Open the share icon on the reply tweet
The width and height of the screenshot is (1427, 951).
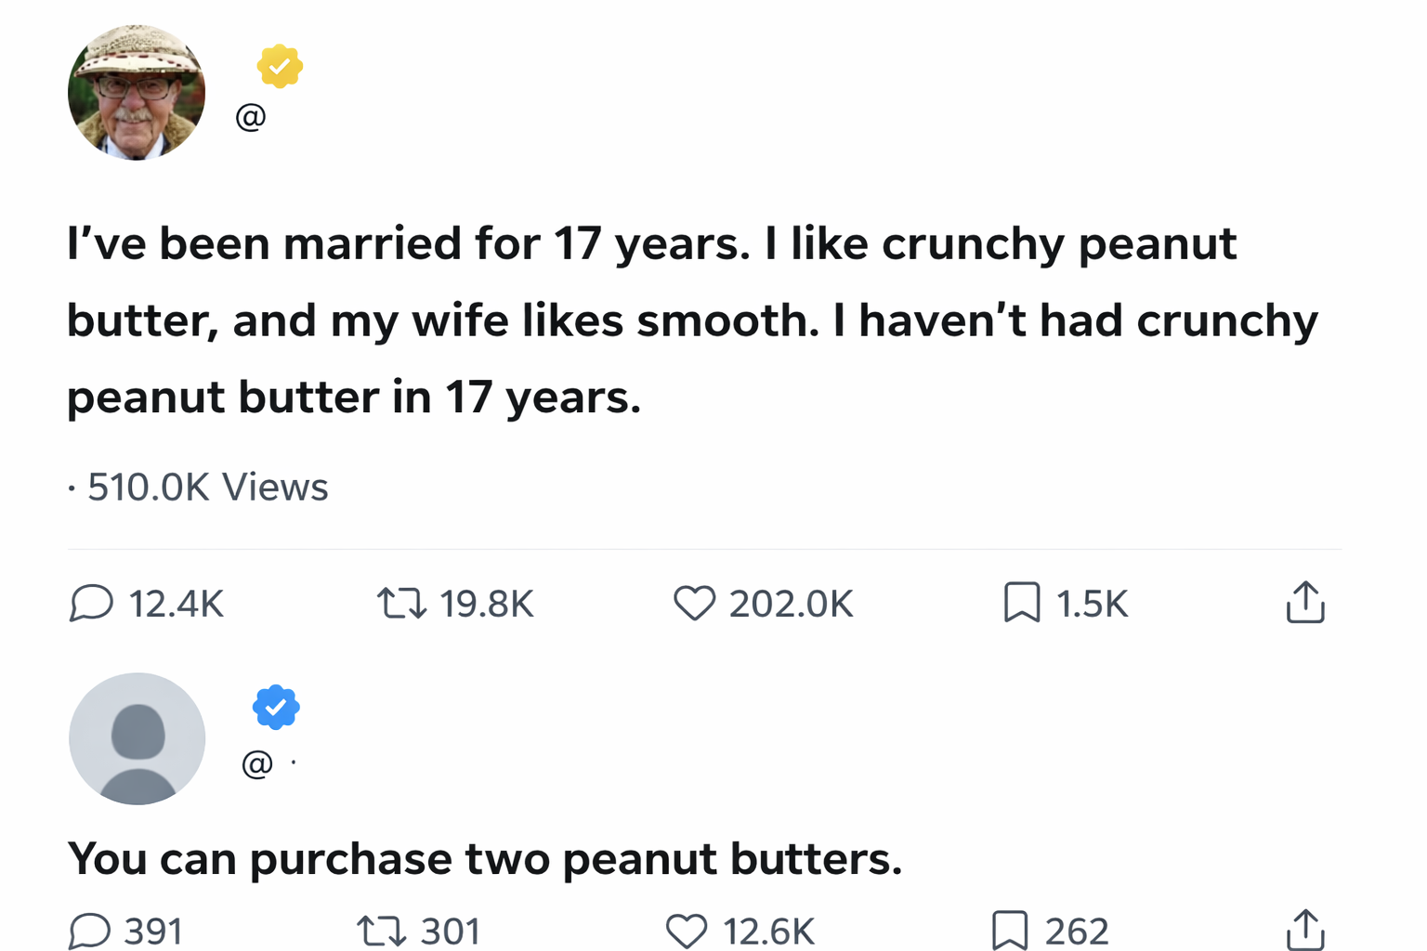1306,930
